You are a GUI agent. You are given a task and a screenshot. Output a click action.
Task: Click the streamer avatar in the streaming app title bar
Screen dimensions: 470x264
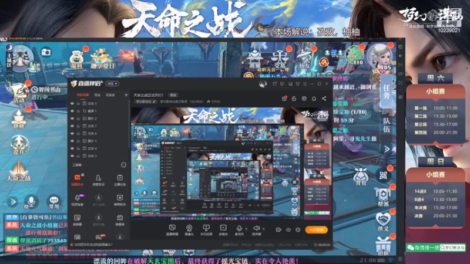[263, 84]
